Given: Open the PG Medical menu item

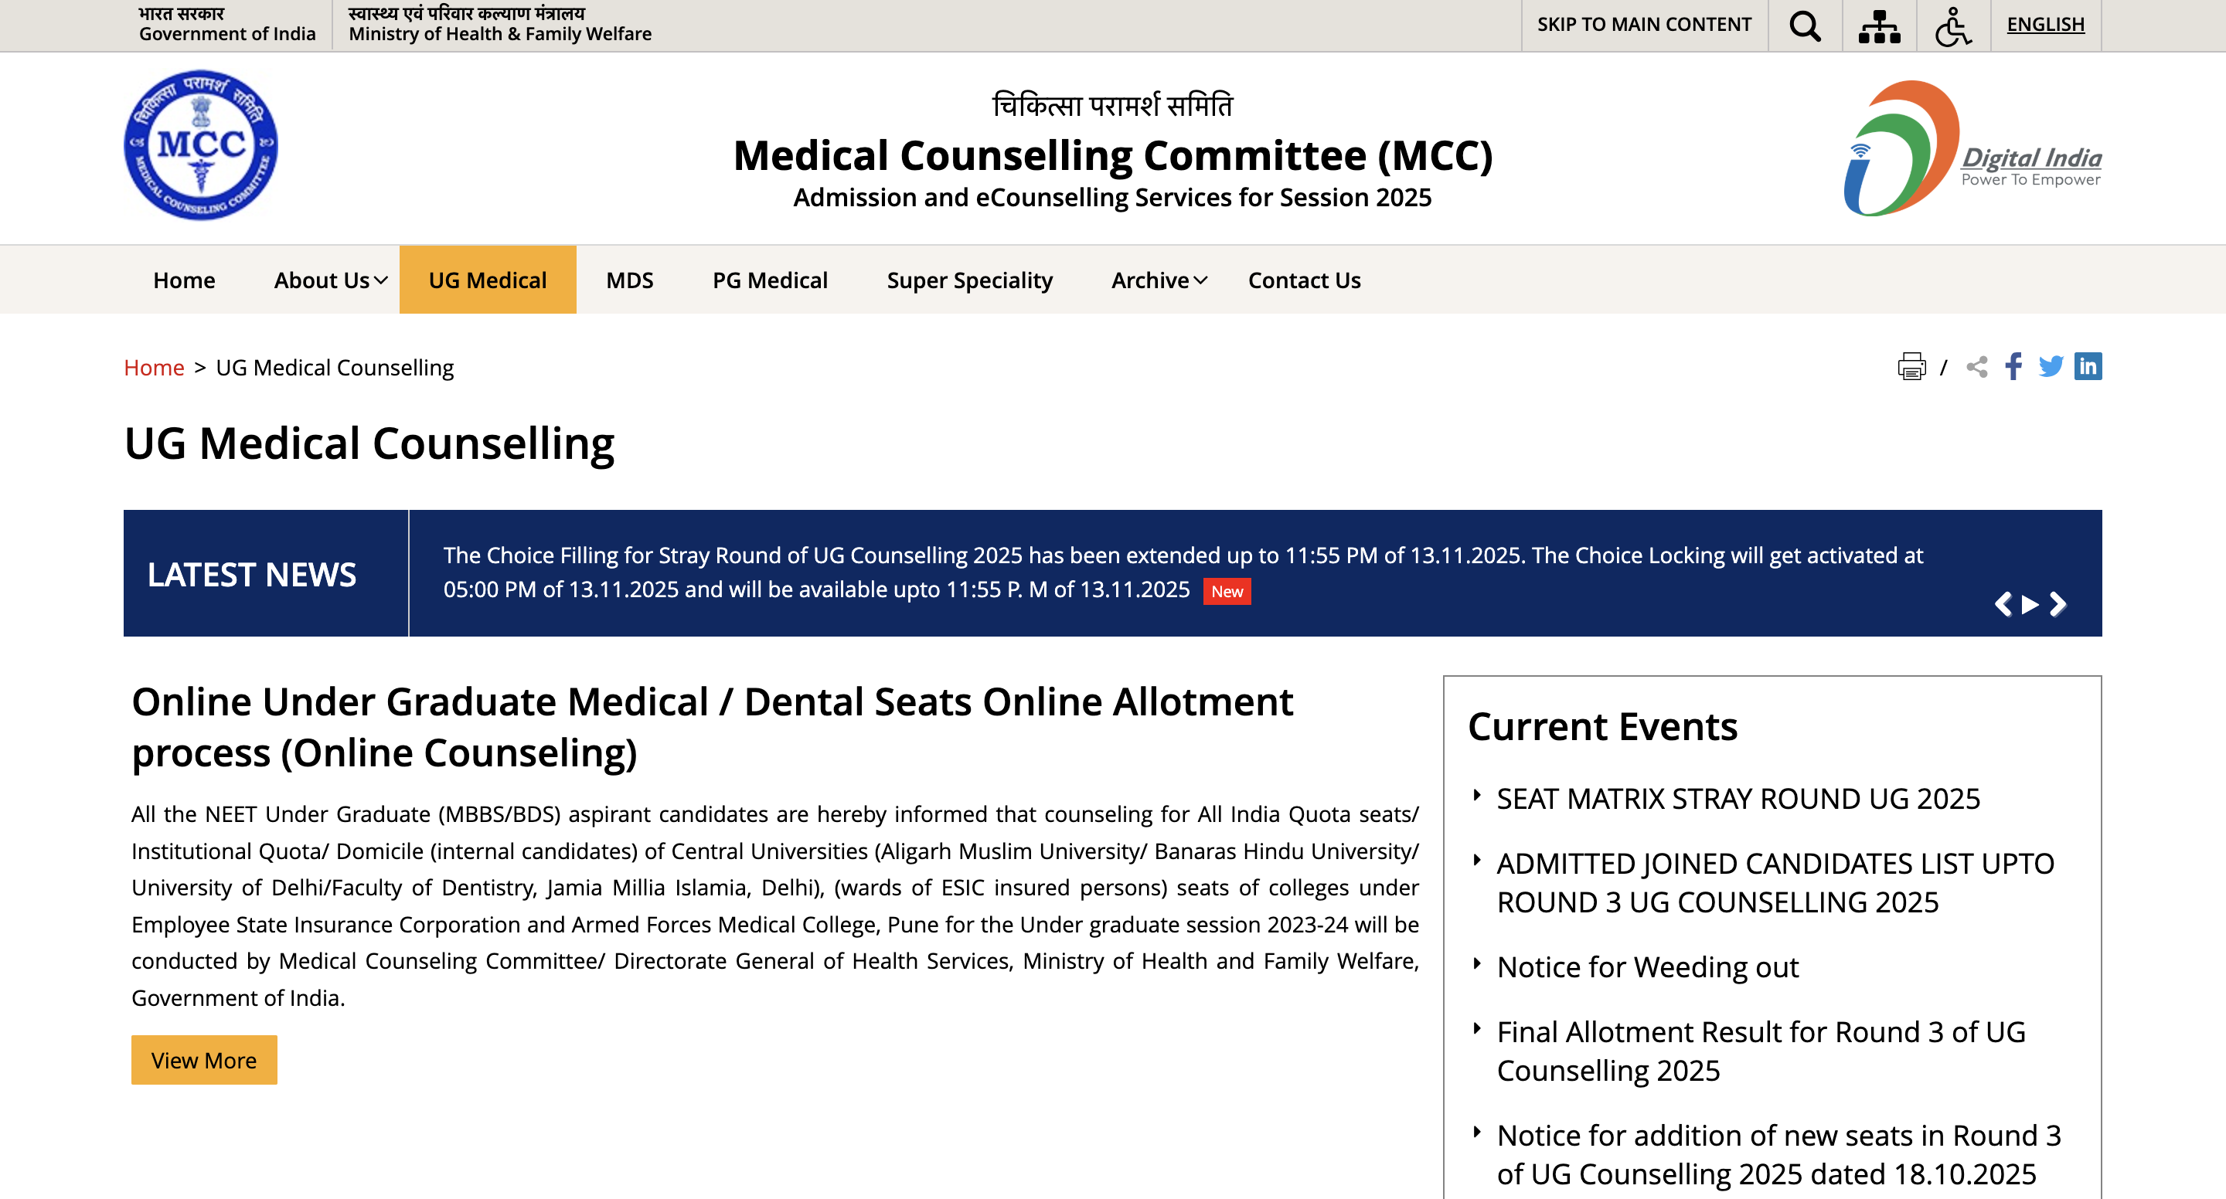Looking at the screenshot, I should (x=769, y=280).
